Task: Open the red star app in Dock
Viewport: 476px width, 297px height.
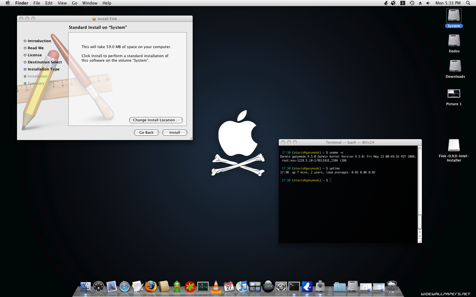Action: point(190,287)
